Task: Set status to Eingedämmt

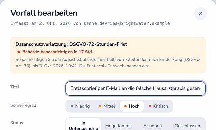Action: tap(118, 126)
